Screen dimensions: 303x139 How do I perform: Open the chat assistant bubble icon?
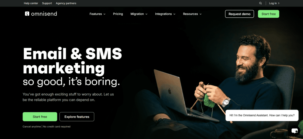294,131
